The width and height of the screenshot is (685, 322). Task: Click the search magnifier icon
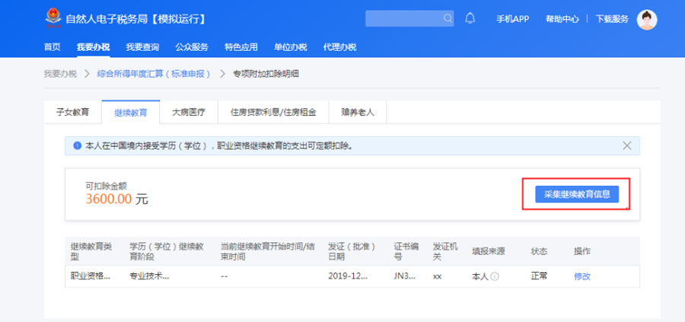[448, 18]
